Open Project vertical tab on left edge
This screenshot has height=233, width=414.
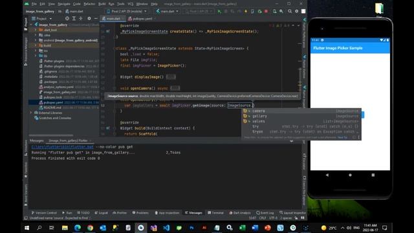click(26, 25)
